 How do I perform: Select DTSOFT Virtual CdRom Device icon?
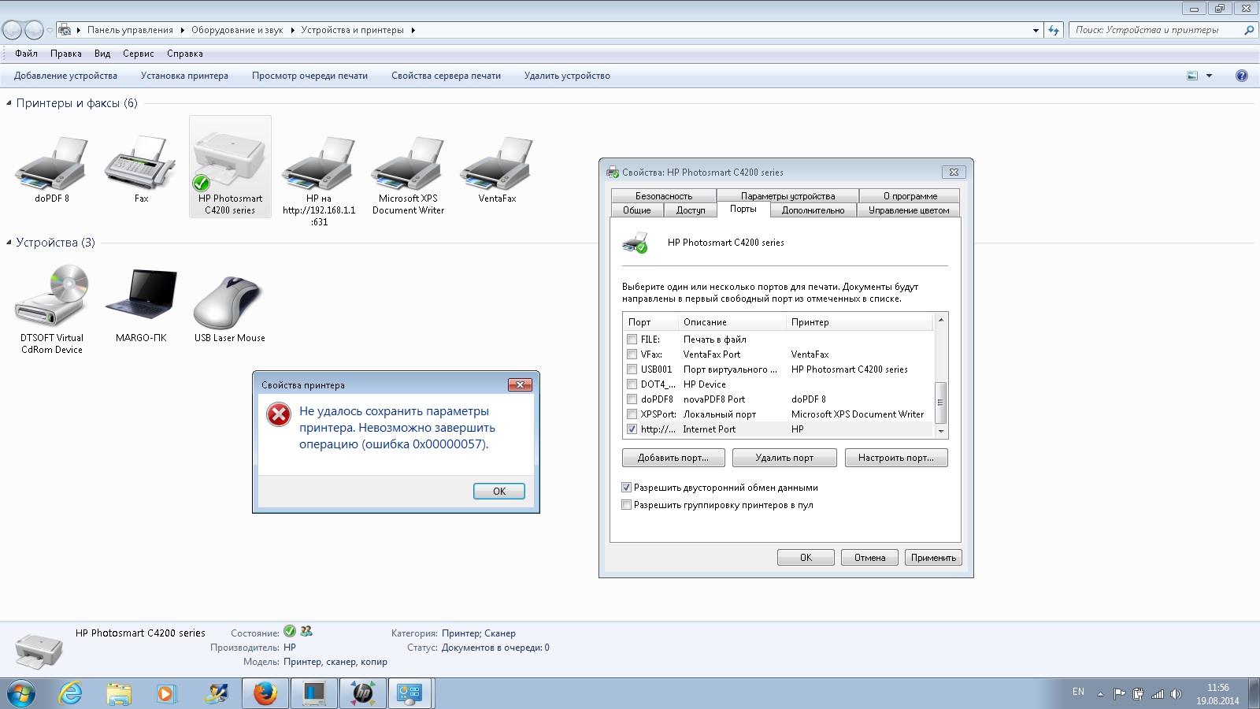click(x=52, y=309)
